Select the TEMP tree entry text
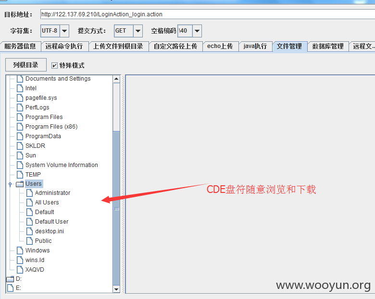375x299 pixels. pos(33,174)
